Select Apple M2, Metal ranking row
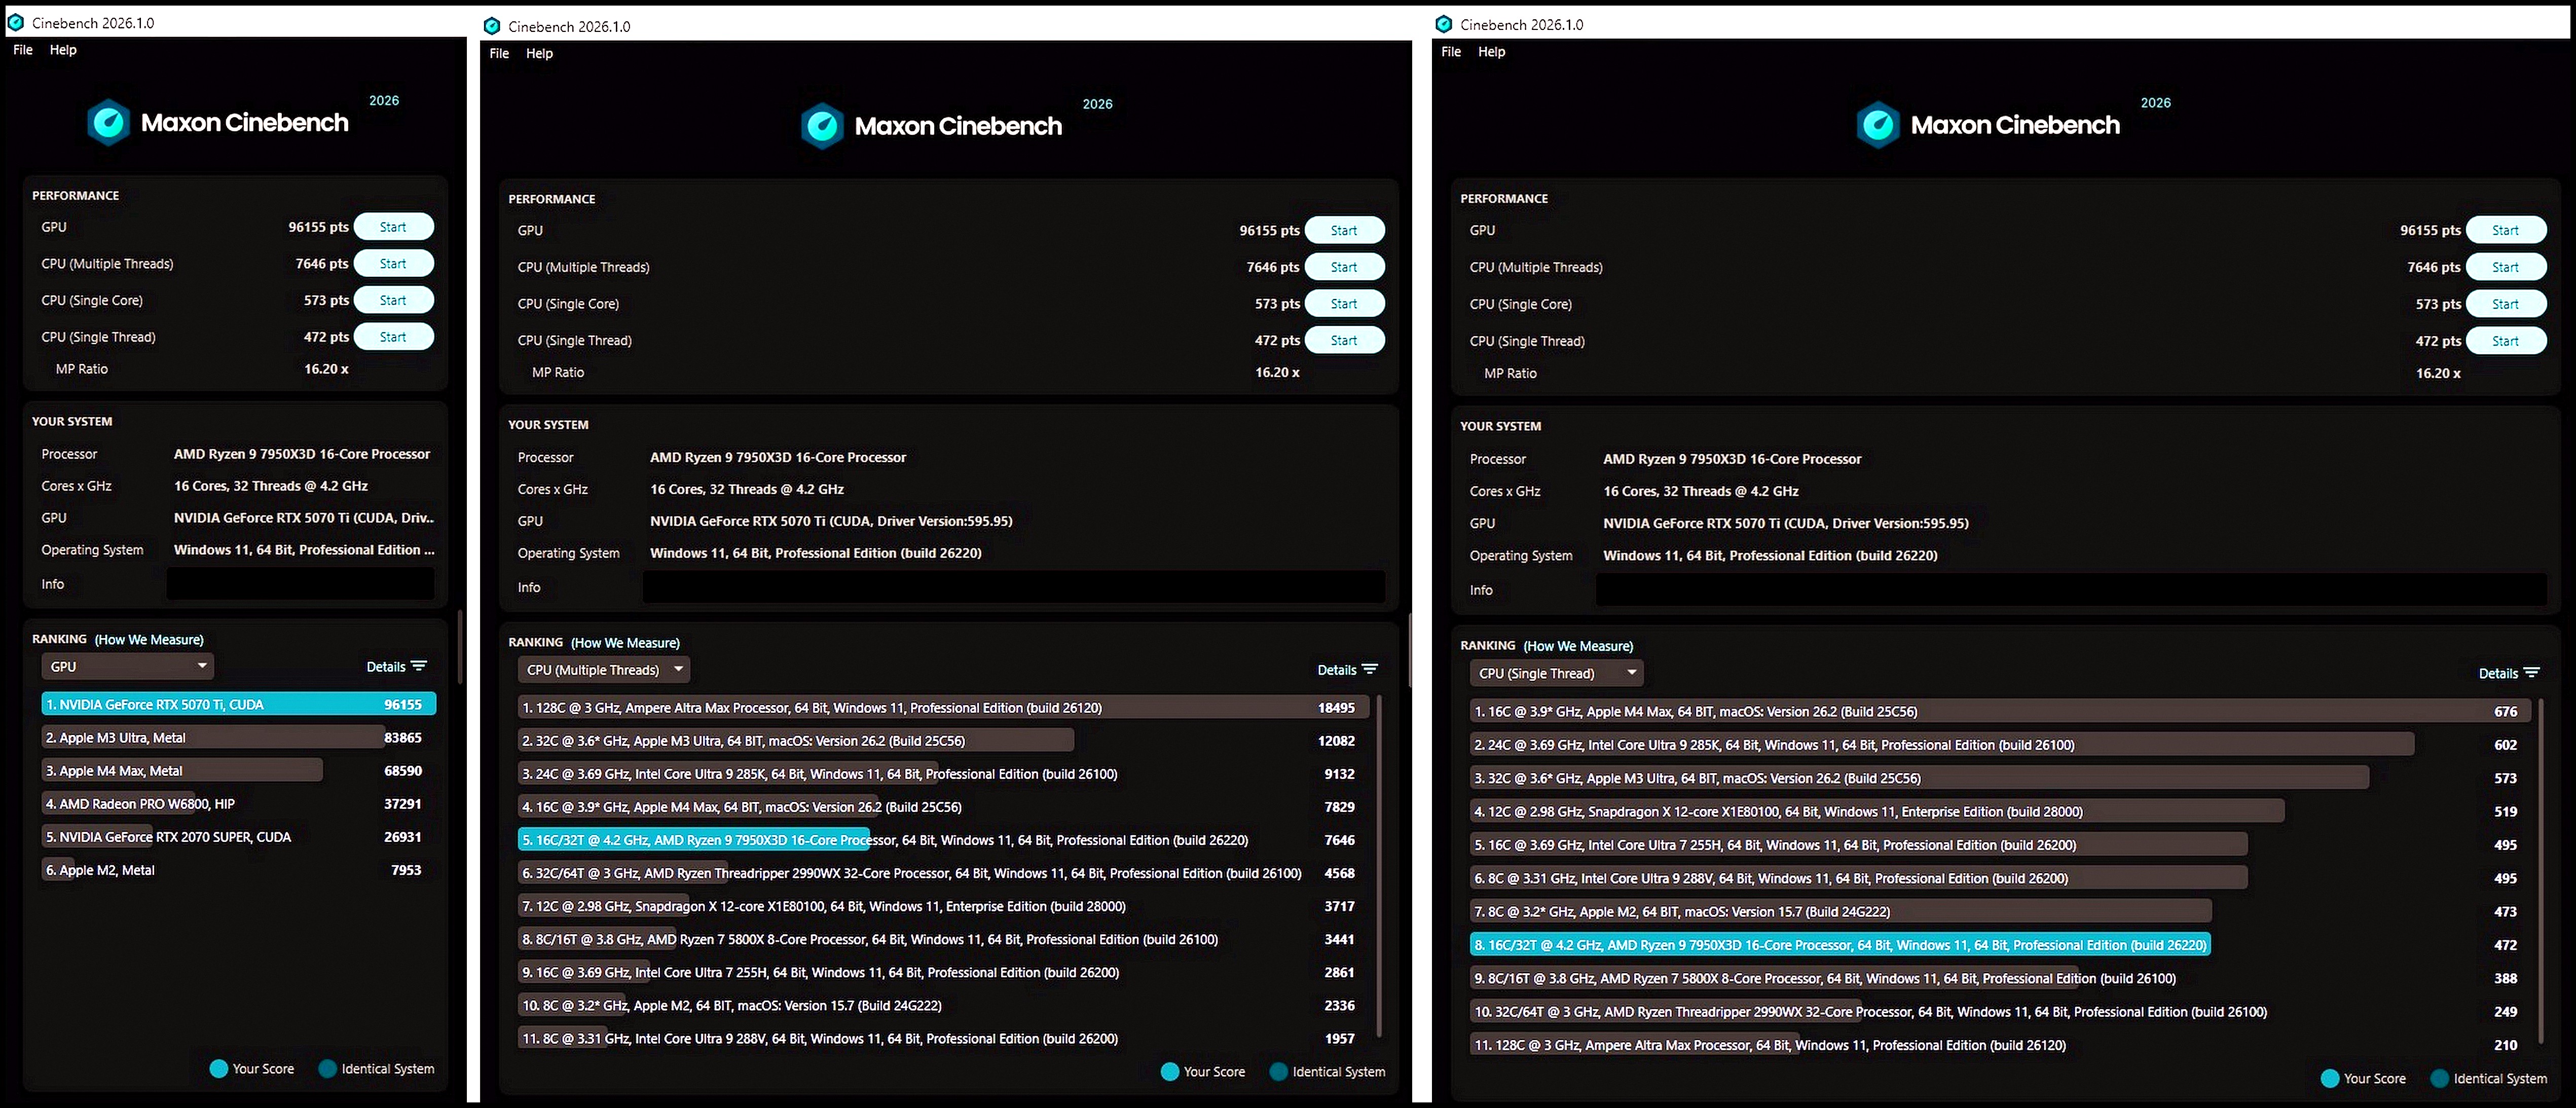2576x1108 pixels. (238, 870)
